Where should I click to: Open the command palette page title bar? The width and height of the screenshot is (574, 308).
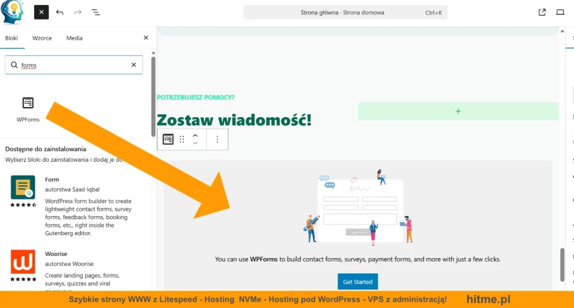[x=345, y=12]
